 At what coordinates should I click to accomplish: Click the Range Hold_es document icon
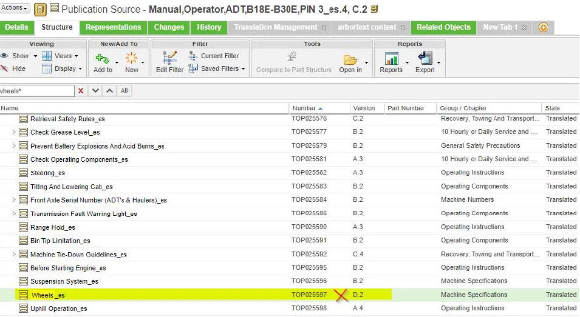[23, 227]
